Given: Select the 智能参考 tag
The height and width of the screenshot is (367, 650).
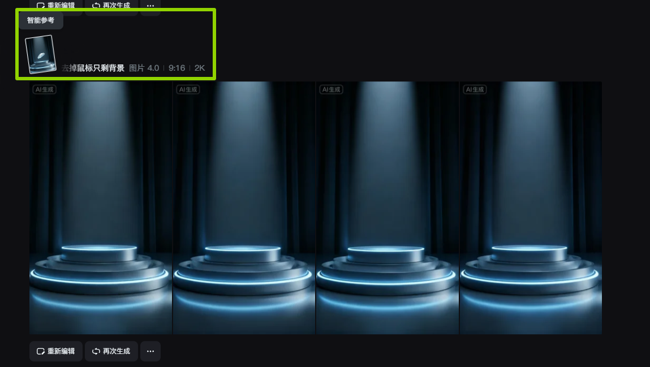Looking at the screenshot, I should coord(41,20).
